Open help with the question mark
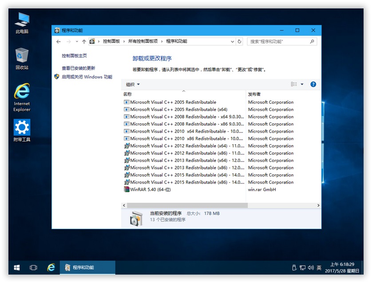Screen dimensions: 372x283 click(313, 84)
